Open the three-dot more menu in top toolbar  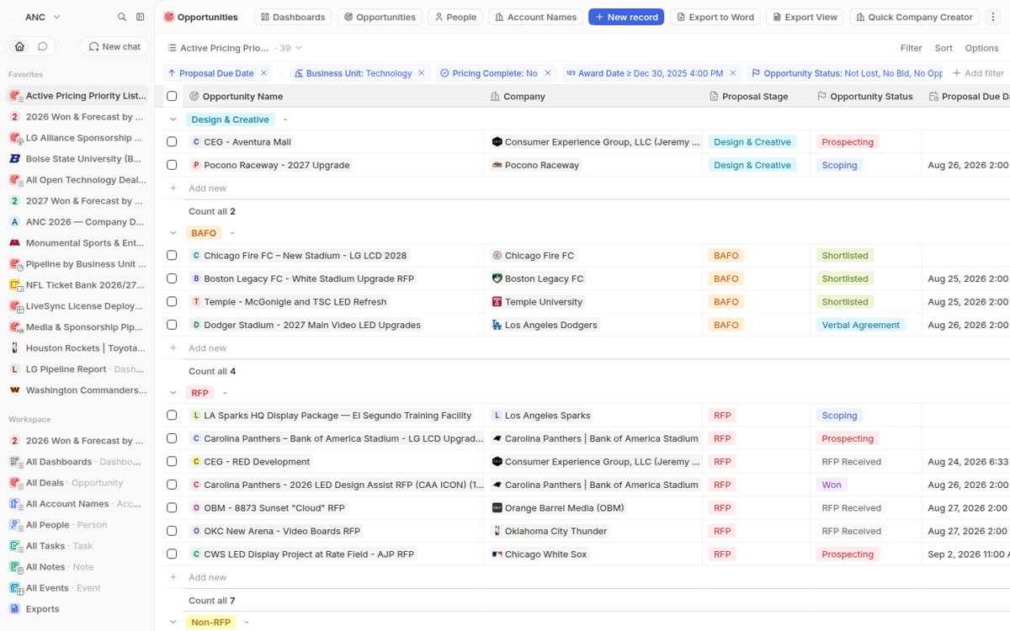coord(994,17)
